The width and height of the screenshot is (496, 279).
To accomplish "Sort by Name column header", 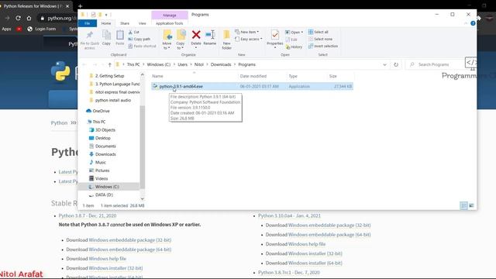I will pyautogui.click(x=194, y=76).
